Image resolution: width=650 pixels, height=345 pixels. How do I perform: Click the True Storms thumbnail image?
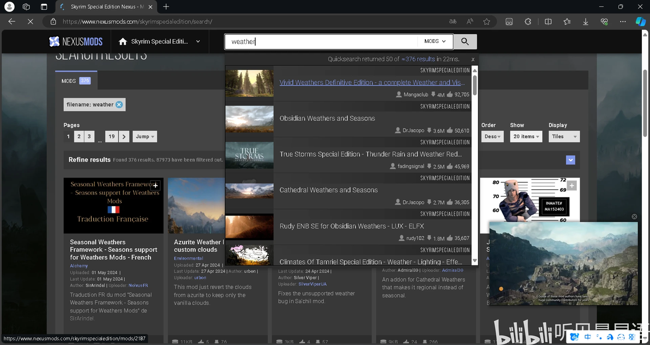(x=250, y=155)
